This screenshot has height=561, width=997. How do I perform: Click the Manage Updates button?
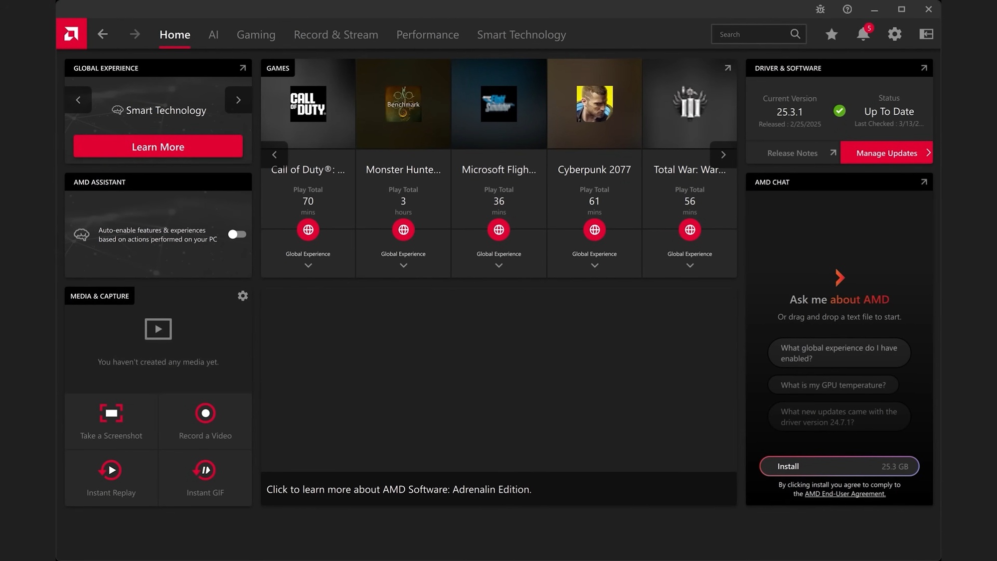886,153
